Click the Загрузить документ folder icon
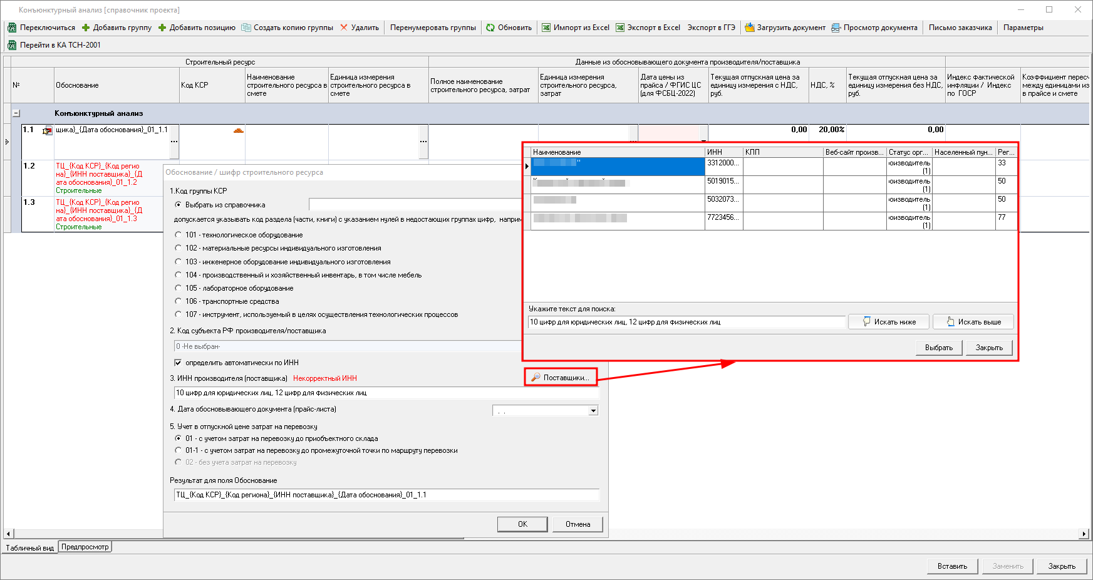This screenshot has width=1093, height=580. click(x=749, y=28)
